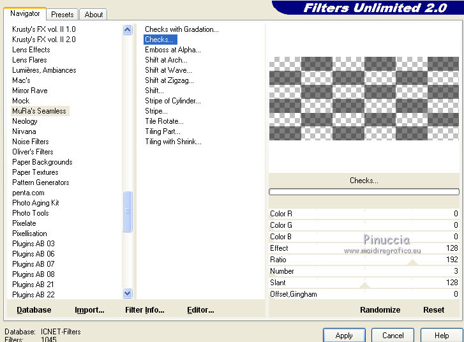Image resolution: width=464 pixels, height=342 pixels.
Task: Select Plugins AB 21 category
Action: 33,285
